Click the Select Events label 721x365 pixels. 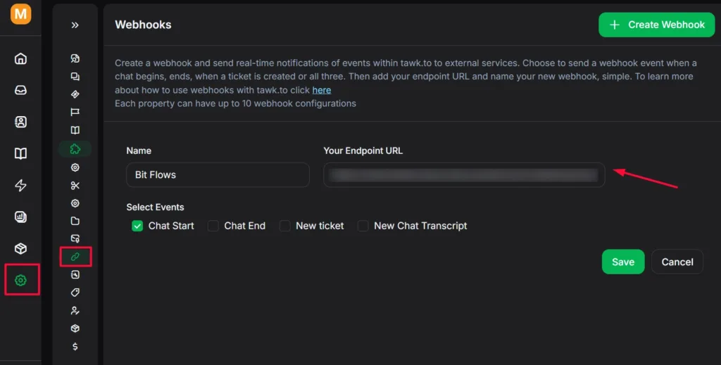point(155,207)
